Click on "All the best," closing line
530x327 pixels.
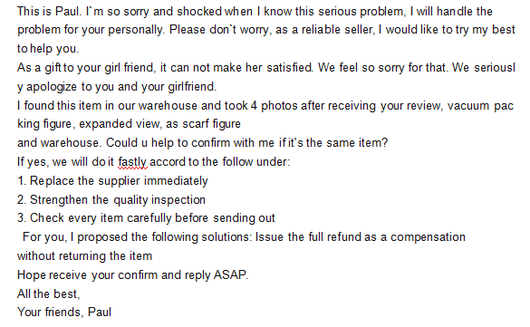[48, 293]
